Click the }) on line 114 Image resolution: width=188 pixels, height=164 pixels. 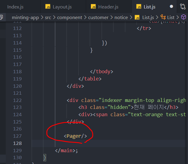coord(104,43)
